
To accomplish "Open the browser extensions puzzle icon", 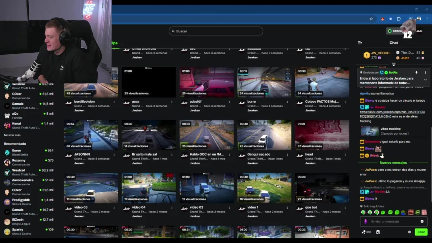I will pyautogui.click(x=399, y=19).
